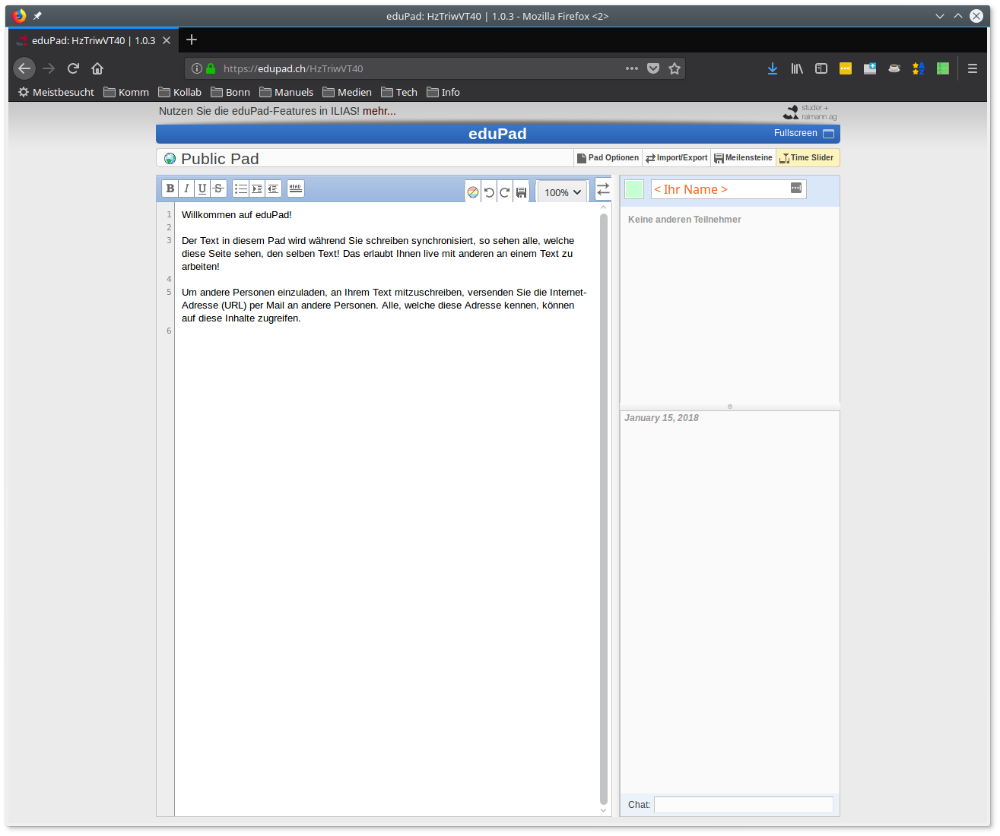Go to the browser home page
Screen dimensions: 1000x836
pyautogui.click(x=97, y=68)
